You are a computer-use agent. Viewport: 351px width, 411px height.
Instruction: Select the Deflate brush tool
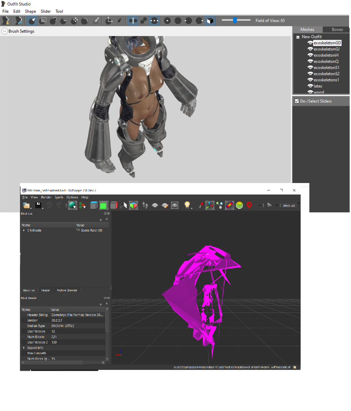tap(63, 21)
